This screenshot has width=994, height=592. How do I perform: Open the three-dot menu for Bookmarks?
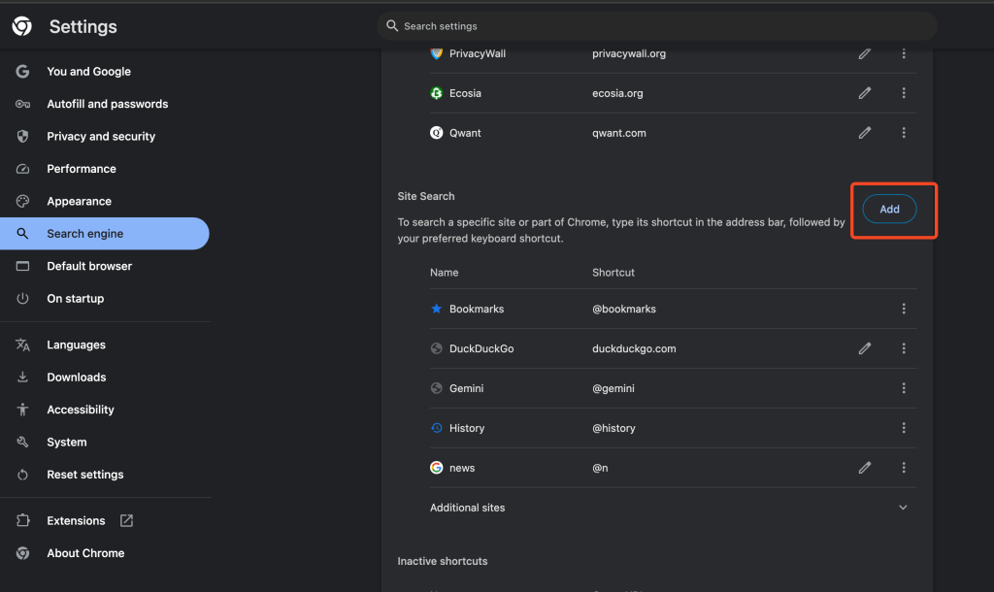[904, 309]
